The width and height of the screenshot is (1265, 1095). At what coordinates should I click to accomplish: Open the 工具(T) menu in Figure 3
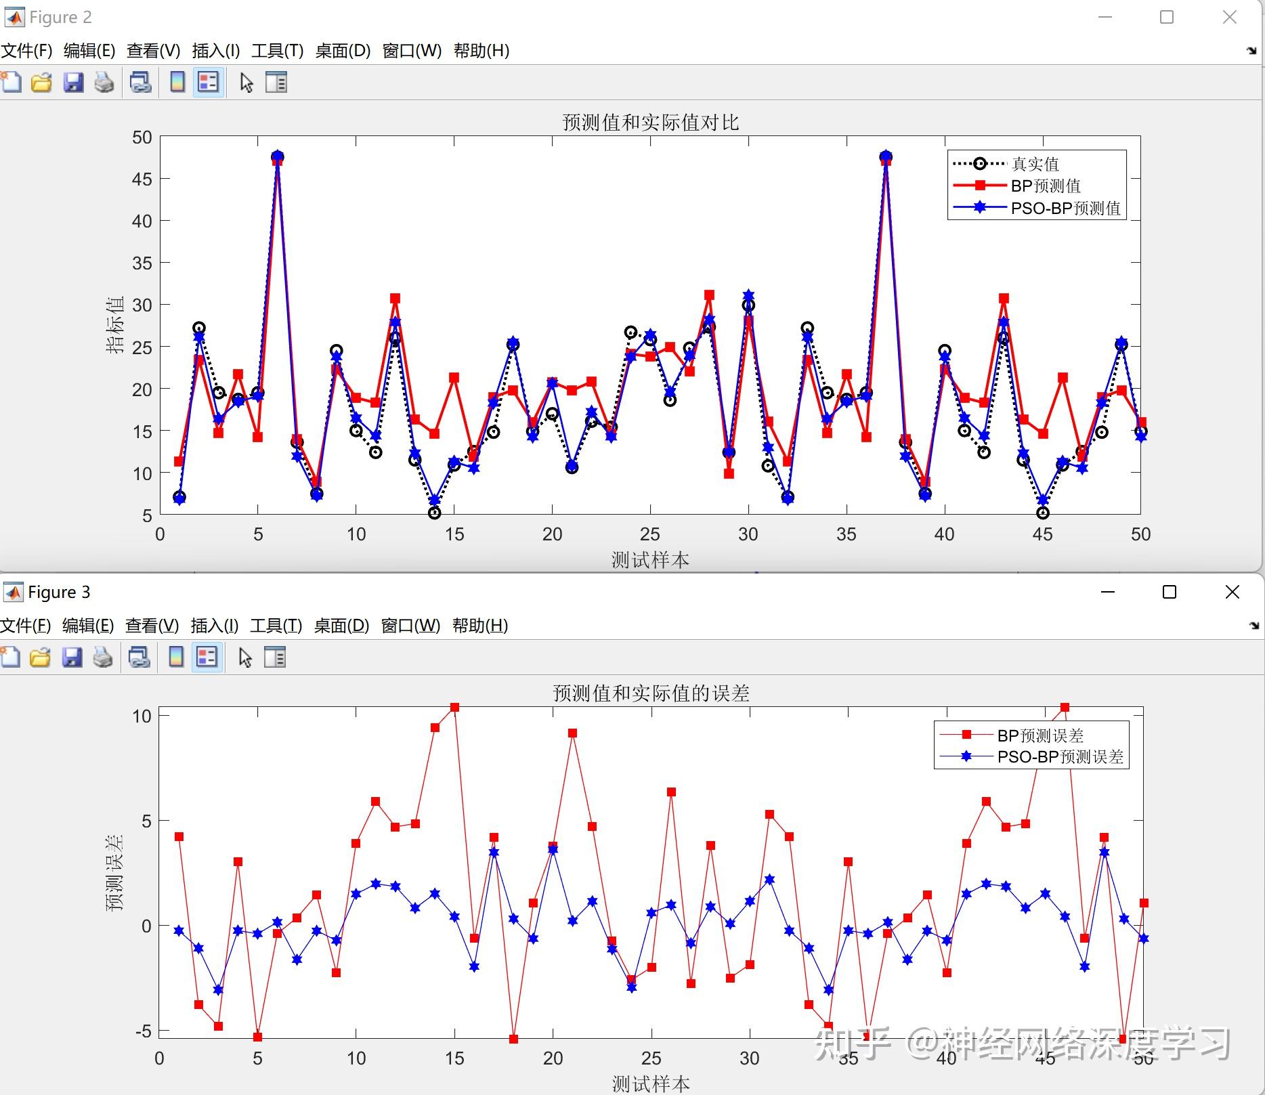click(276, 625)
